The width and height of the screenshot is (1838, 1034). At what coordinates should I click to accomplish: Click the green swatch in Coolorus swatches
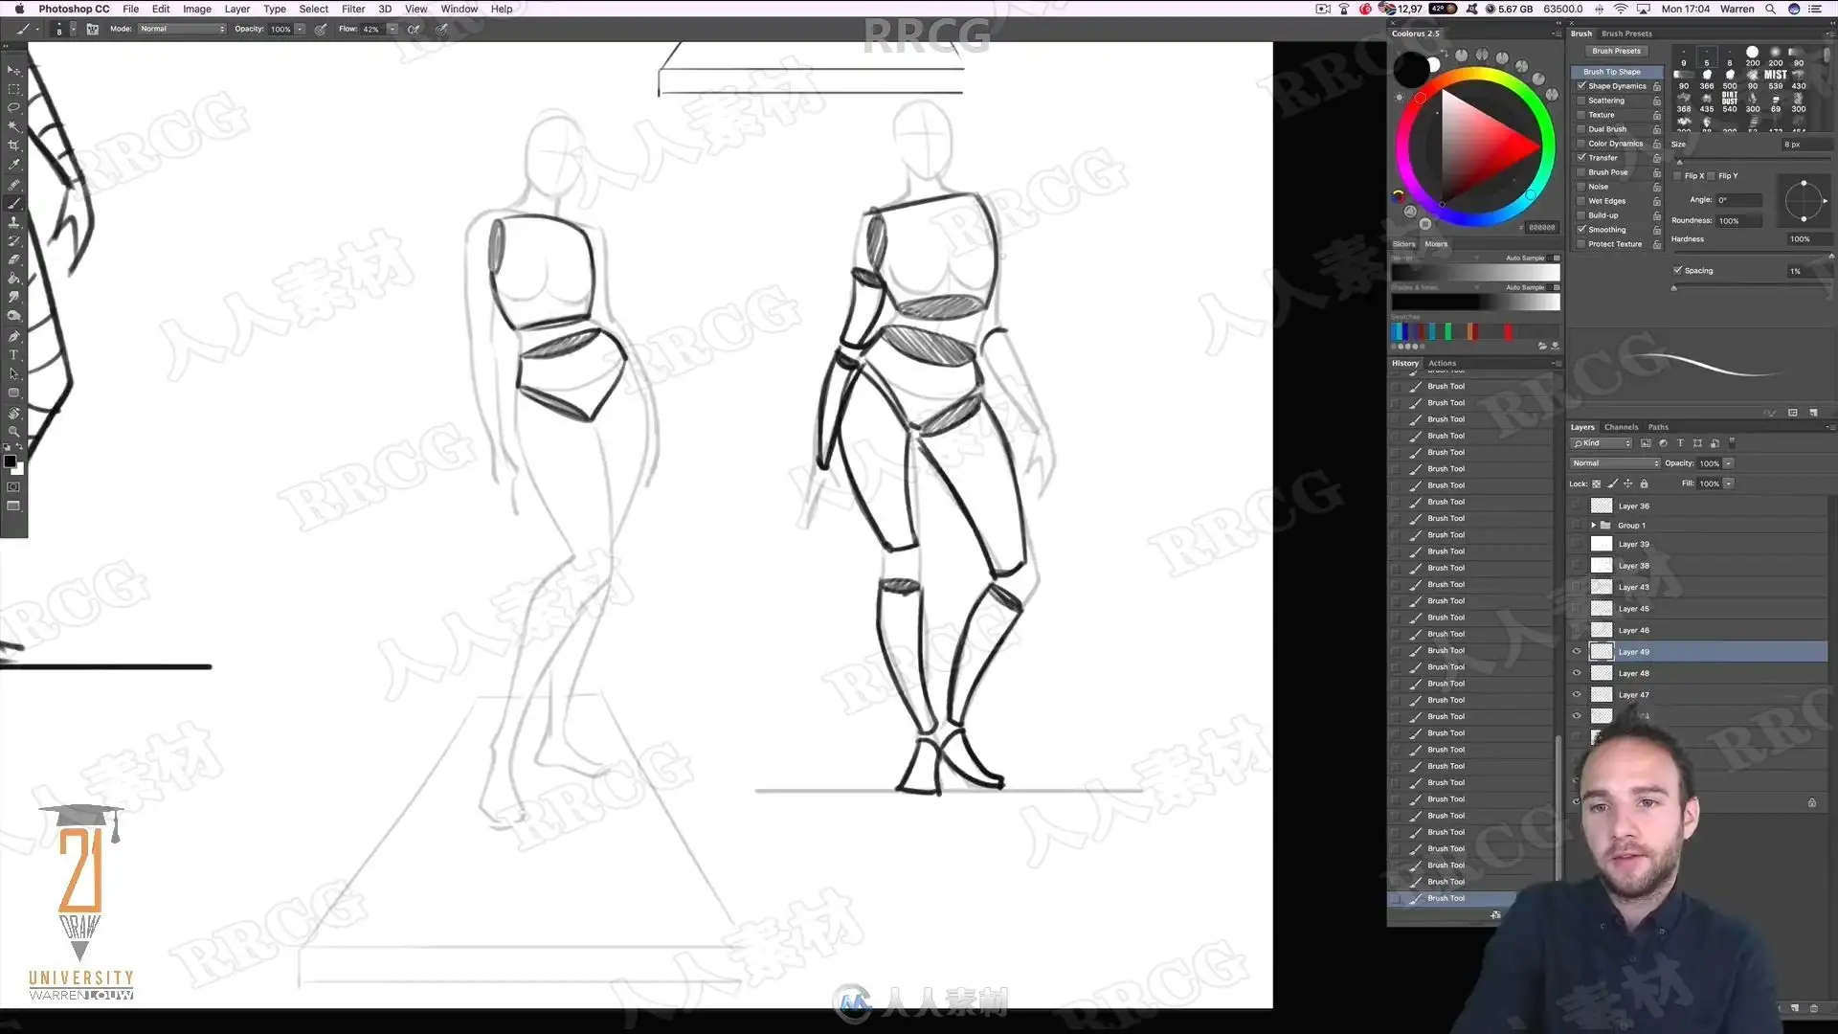pos(1448,331)
